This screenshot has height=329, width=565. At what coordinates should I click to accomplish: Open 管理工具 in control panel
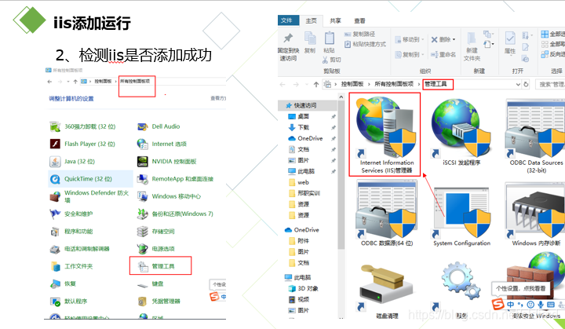(x=156, y=266)
